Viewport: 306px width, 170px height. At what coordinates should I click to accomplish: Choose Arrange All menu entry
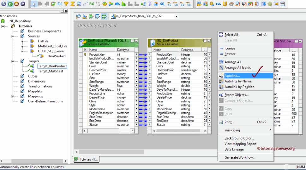coord(245,62)
